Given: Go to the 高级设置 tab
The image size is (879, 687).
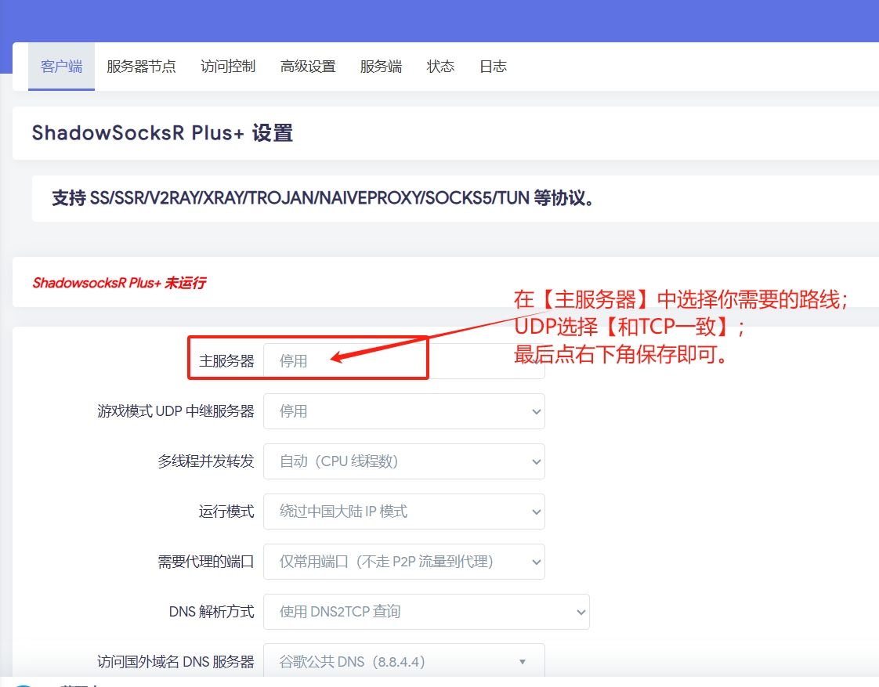Looking at the screenshot, I should tap(308, 67).
